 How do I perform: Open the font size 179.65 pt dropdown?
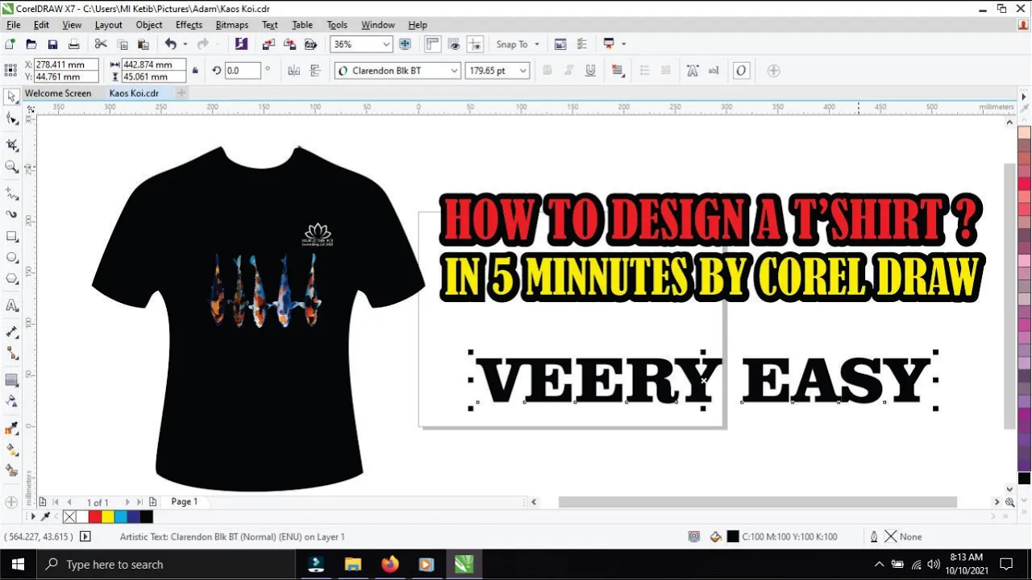click(x=523, y=71)
